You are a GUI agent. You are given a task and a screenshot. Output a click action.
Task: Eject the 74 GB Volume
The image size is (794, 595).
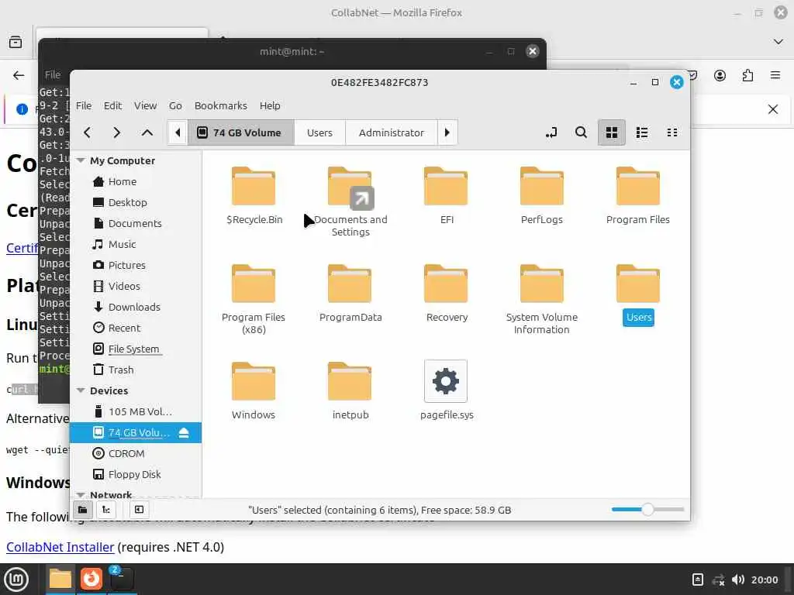[x=184, y=432]
